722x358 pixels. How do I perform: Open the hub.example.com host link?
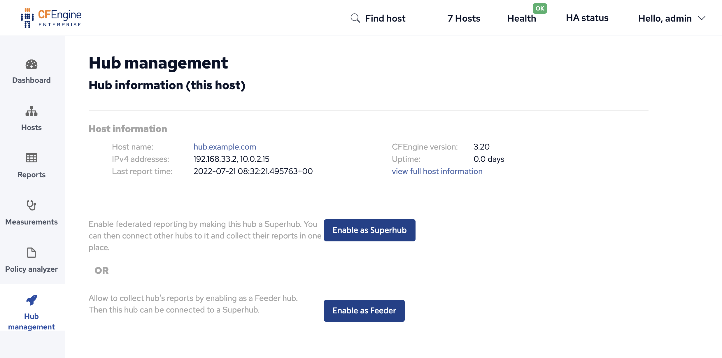pos(225,147)
